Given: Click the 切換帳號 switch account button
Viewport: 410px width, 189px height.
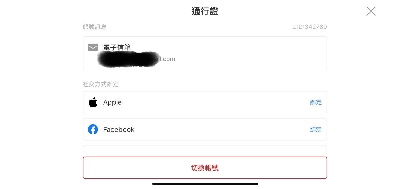Looking at the screenshot, I should coord(205,168).
